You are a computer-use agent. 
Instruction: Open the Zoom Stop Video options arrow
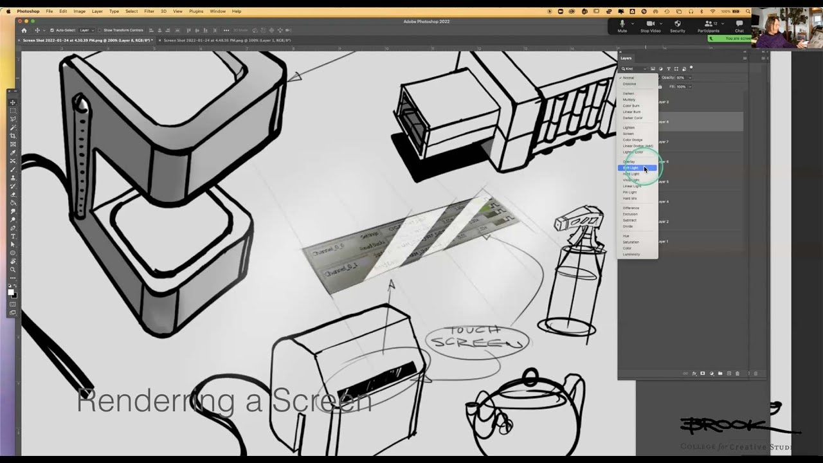[661, 23]
